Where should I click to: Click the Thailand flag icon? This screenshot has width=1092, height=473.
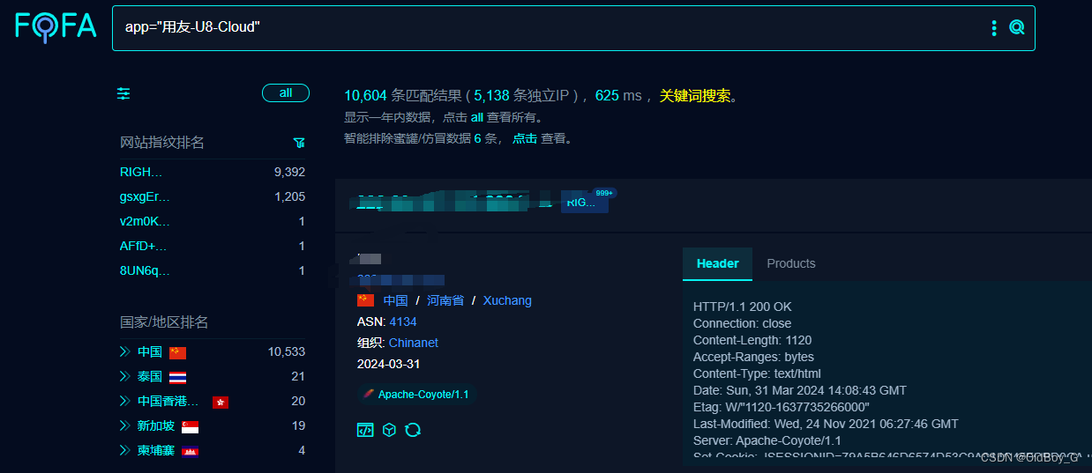177,377
